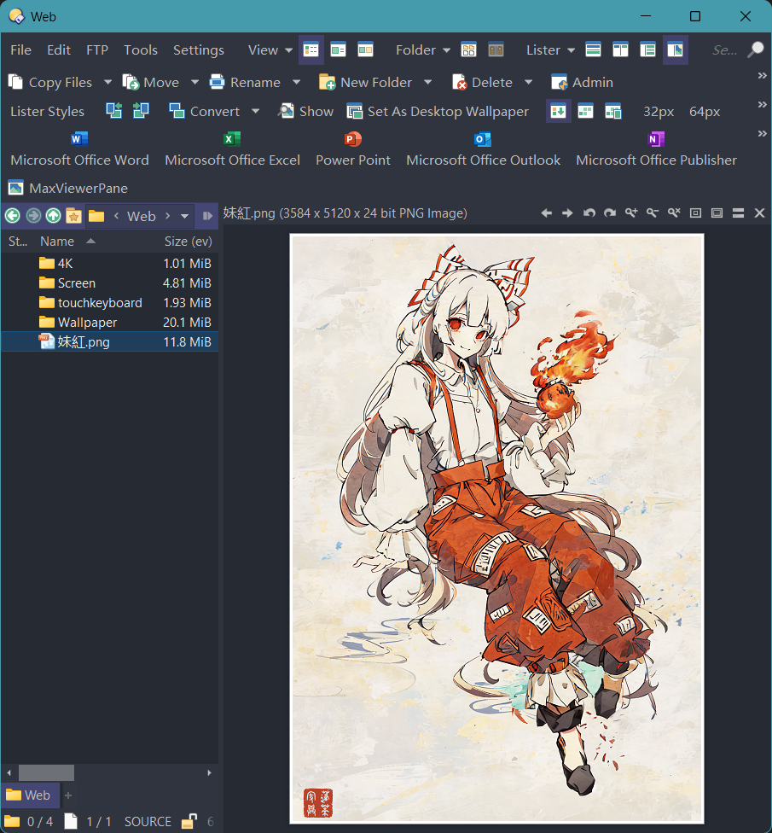Click the second swap-panes icon after Lister Styles
The image size is (772, 833).
tap(142, 111)
